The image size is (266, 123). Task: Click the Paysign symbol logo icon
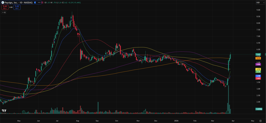click(3, 2)
